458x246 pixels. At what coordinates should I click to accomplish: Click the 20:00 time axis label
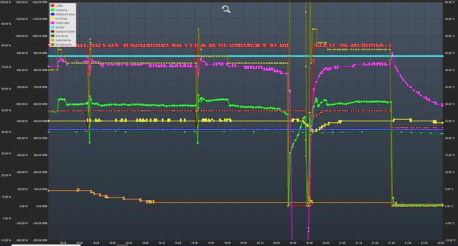click(244, 243)
